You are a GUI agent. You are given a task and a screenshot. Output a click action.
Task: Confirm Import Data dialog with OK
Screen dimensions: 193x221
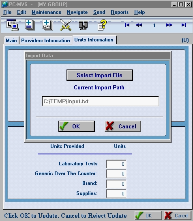[77, 126]
